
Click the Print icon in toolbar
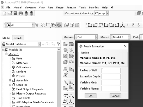(x=21, y=13)
